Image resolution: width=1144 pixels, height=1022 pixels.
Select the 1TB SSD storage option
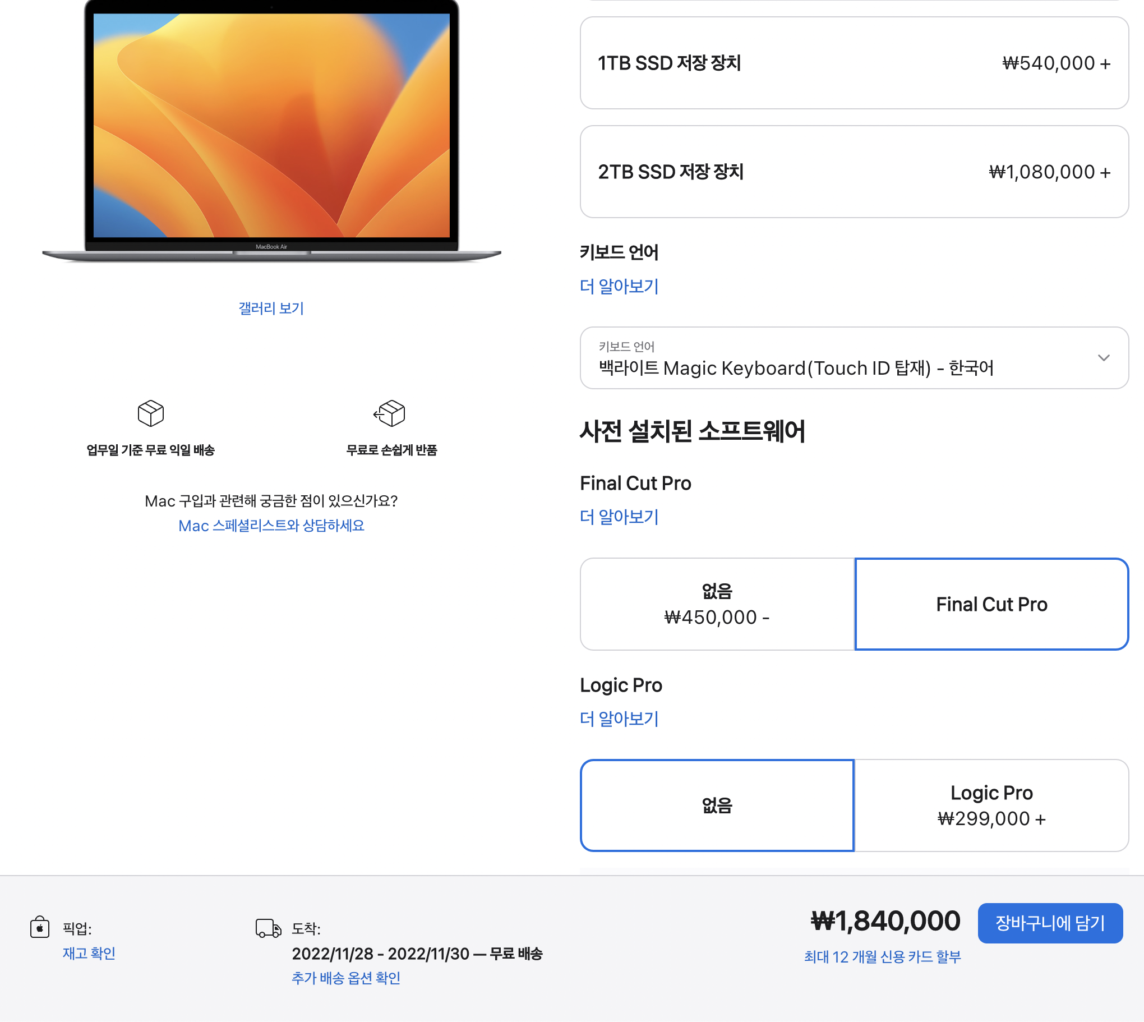[x=854, y=63]
